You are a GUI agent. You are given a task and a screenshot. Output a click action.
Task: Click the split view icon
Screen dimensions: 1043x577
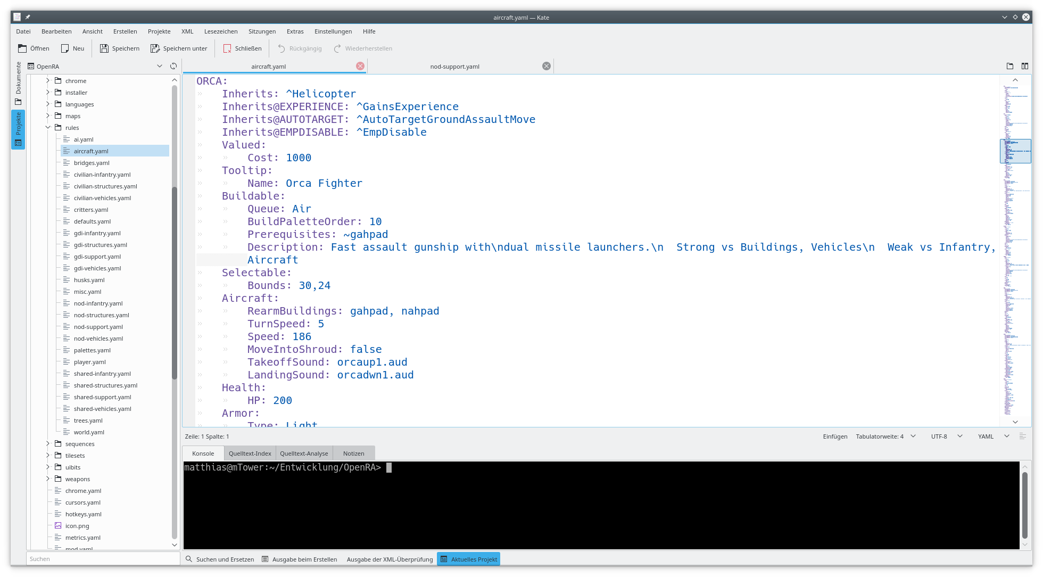1025,66
